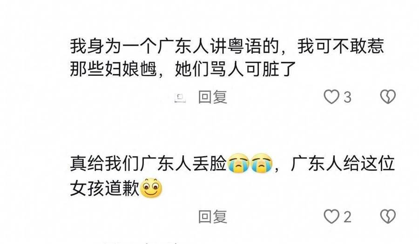
Task: Like the comment about 讲粤语的广东人
Action: pyautogui.click(x=331, y=97)
